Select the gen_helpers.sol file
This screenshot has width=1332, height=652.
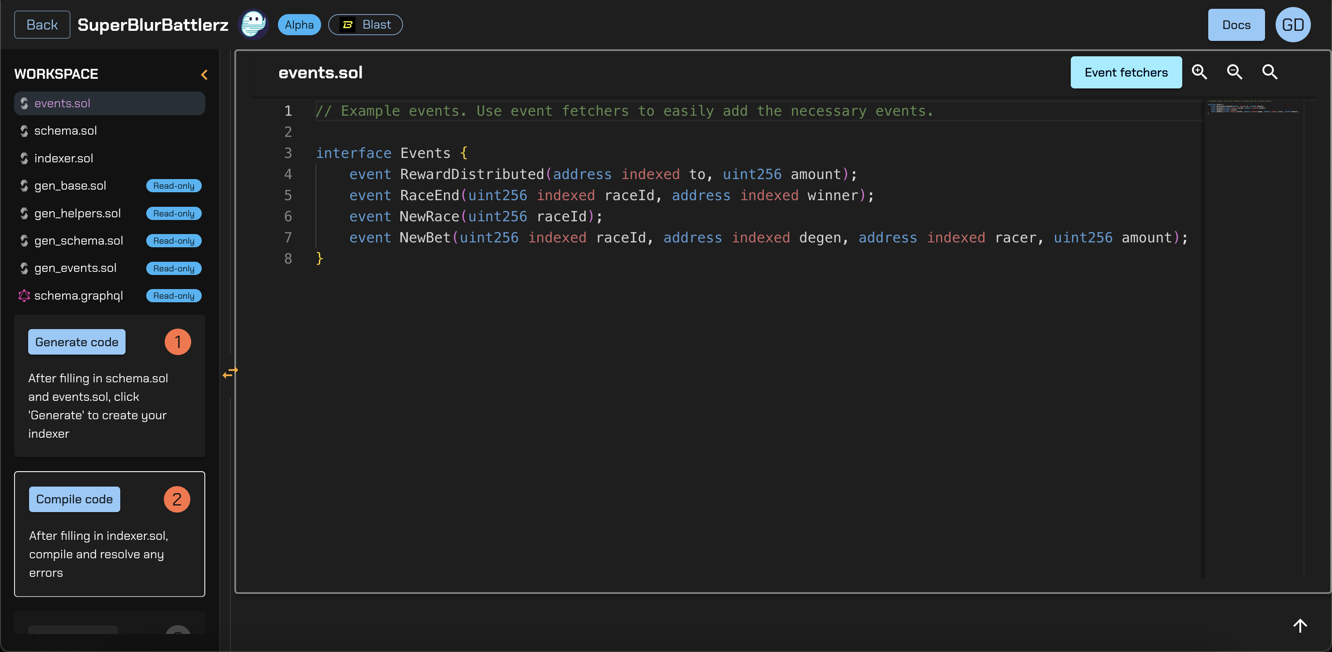click(x=78, y=213)
